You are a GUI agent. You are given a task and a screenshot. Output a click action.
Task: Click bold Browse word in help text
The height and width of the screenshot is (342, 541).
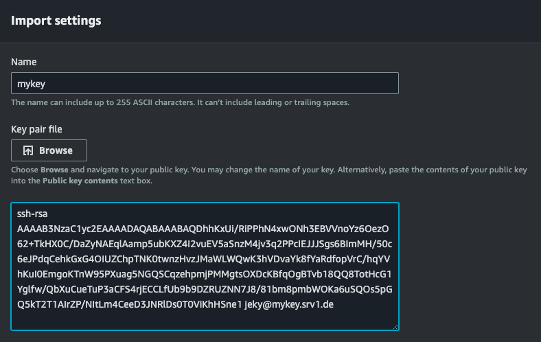pyautogui.click(x=54, y=170)
